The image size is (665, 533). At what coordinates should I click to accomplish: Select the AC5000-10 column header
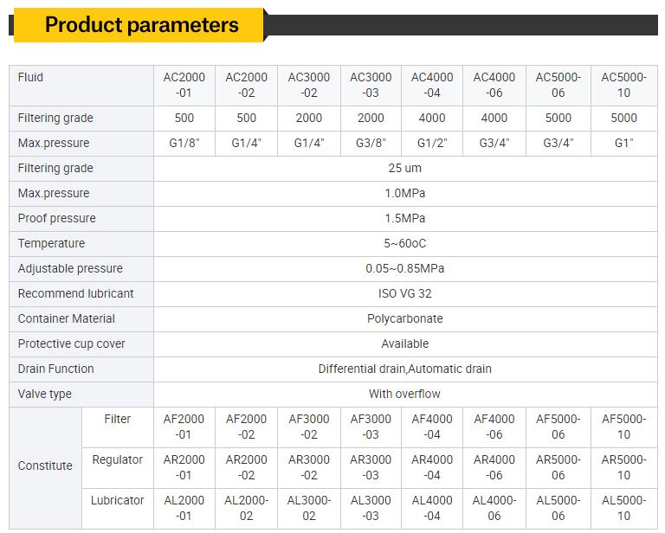pos(623,85)
